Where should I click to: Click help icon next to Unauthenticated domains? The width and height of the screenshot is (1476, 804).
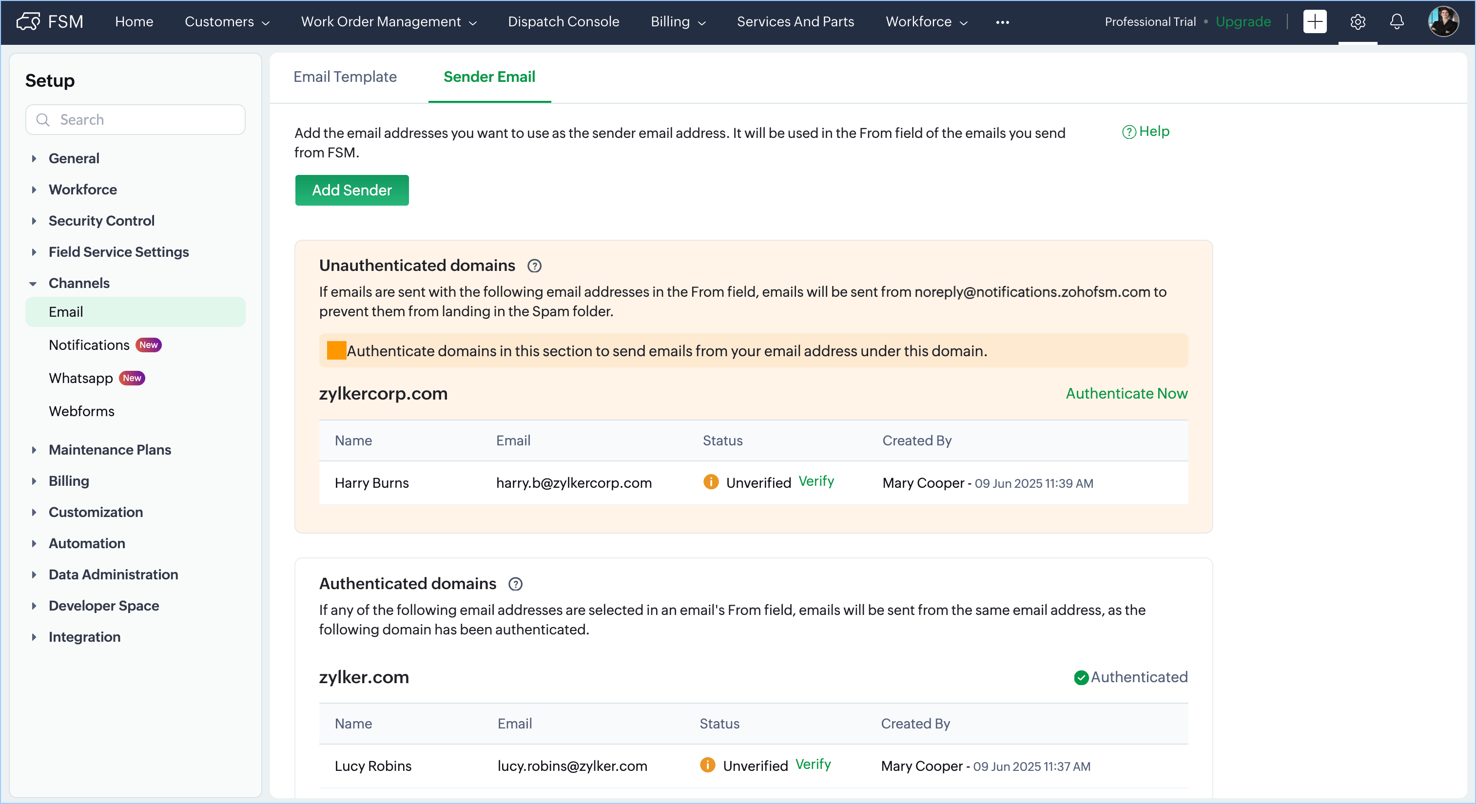click(x=534, y=266)
